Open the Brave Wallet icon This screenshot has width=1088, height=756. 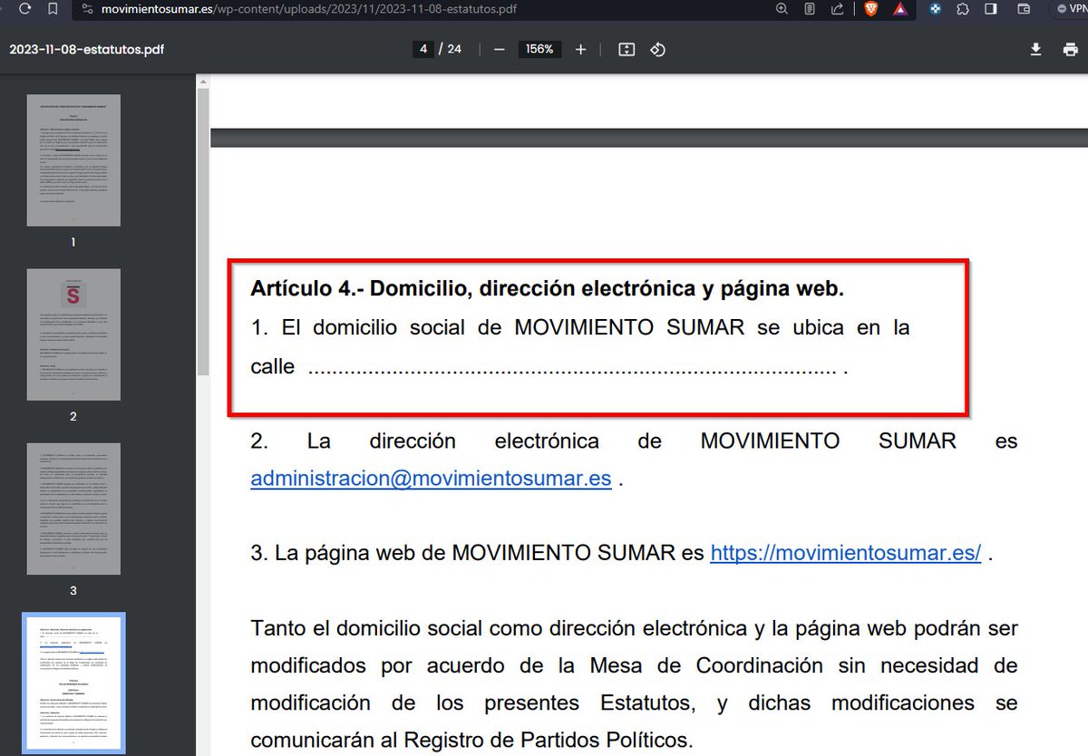(x=1024, y=8)
